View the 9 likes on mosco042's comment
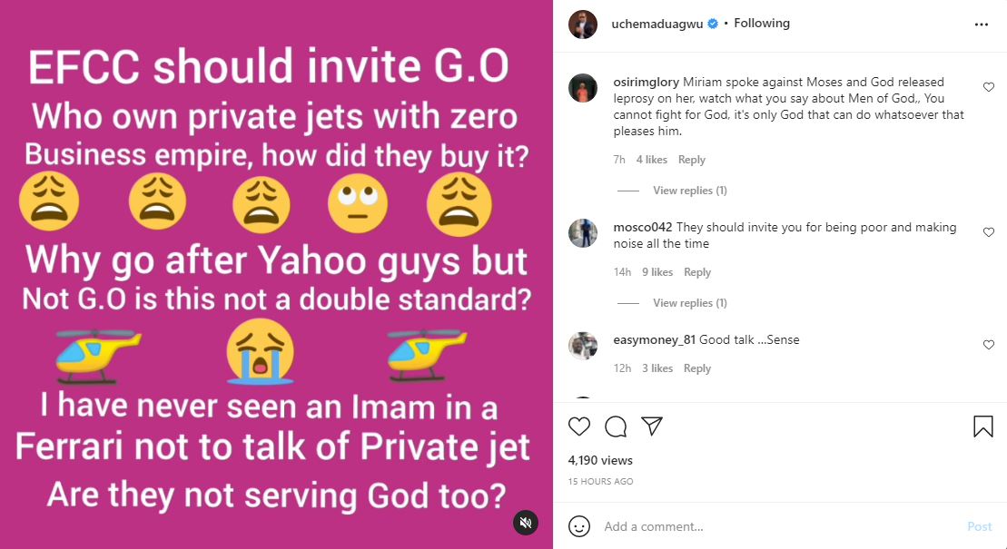 [657, 272]
